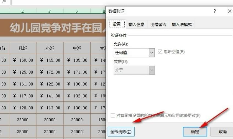The width and height of the screenshot is (233, 139).
Task: Click the 全部清除 button
Action: coord(121,132)
